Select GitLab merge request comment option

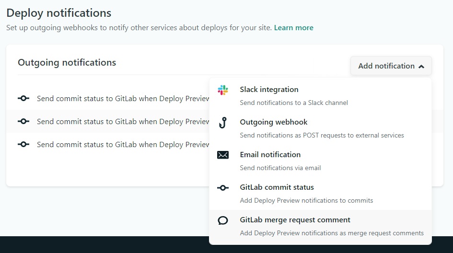[x=320, y=226]
